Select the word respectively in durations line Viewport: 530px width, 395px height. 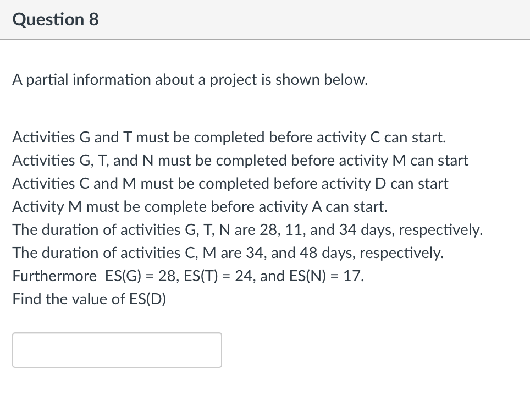(441, 230)
